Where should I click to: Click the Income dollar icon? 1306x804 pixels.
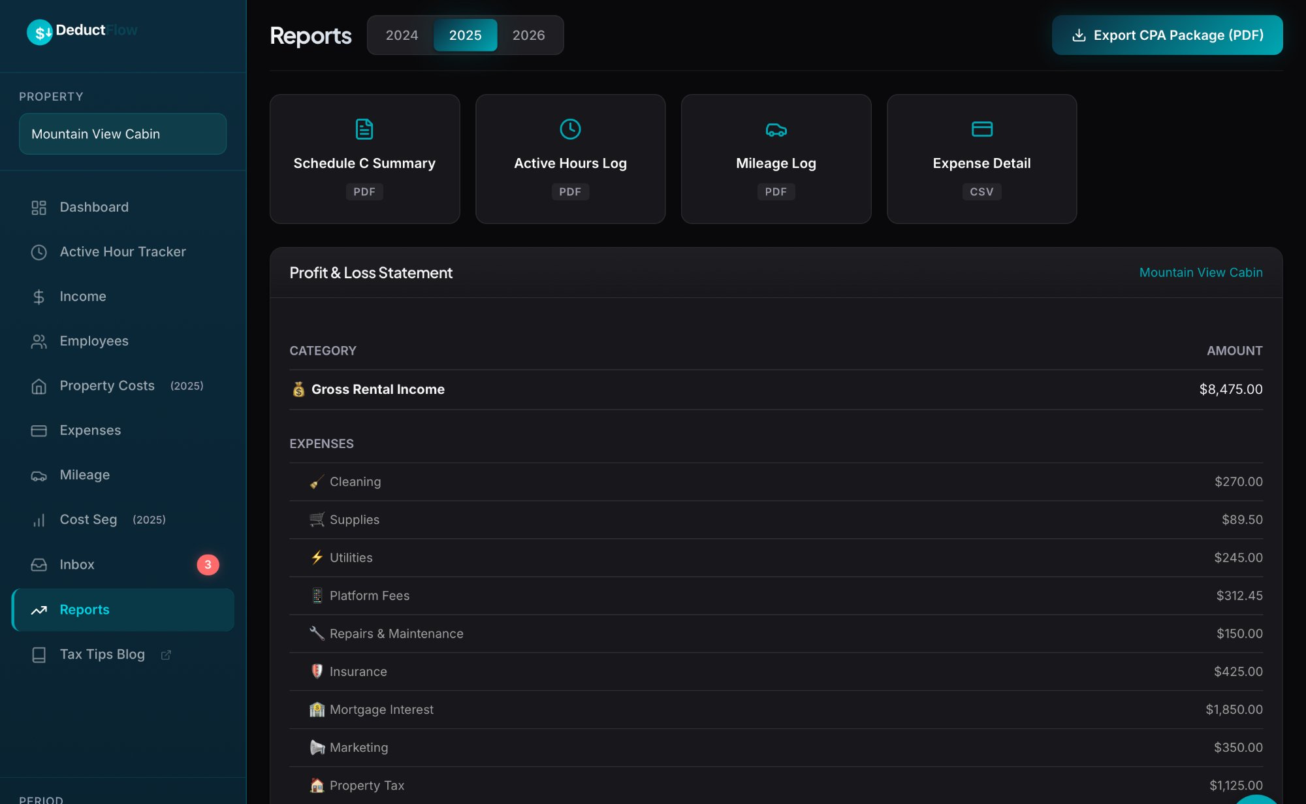[39, 296]
